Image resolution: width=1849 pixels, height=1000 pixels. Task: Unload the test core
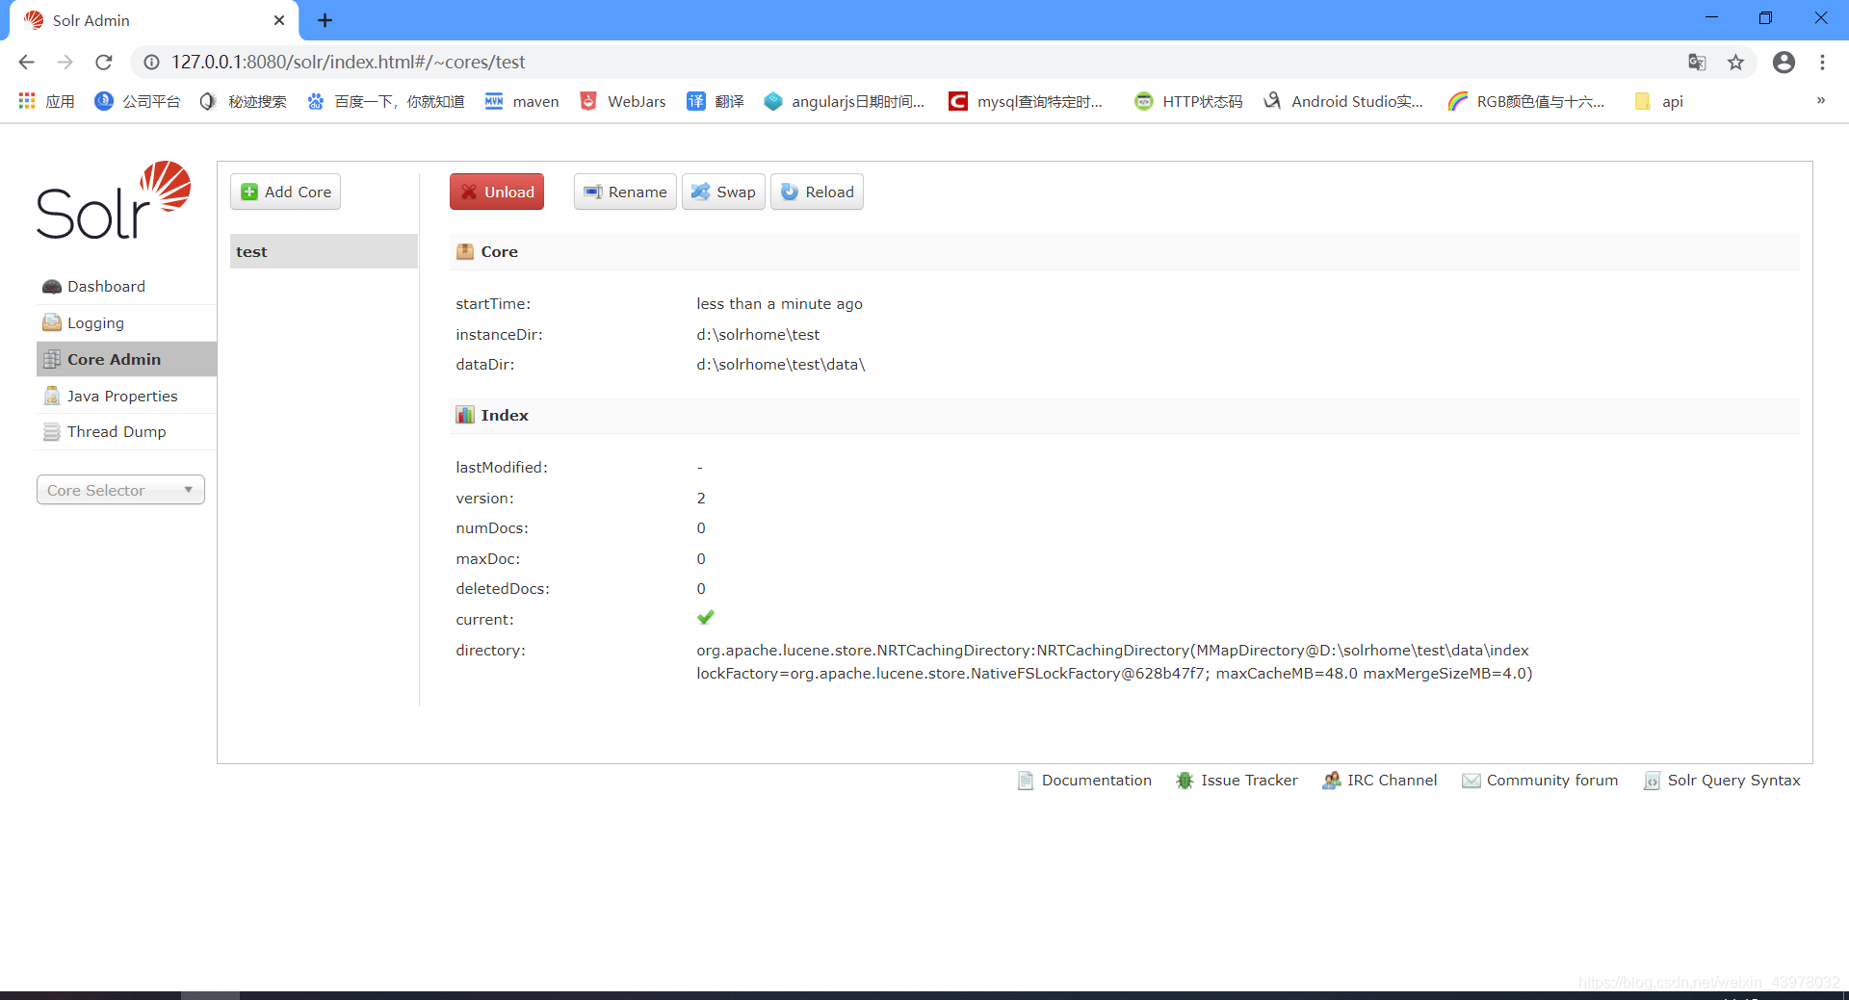click(x=497, y=192)
